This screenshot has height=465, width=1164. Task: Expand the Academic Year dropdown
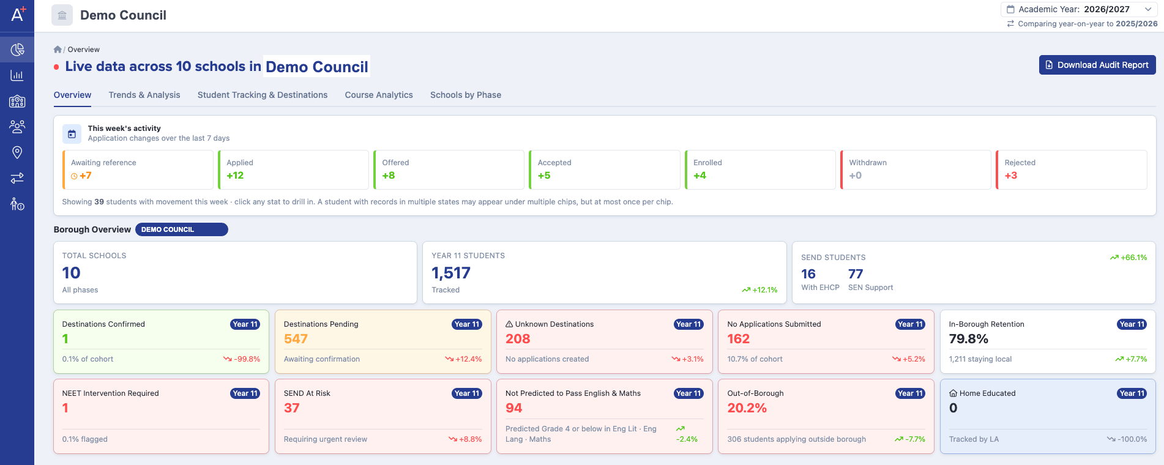(x=1079, y=9)
